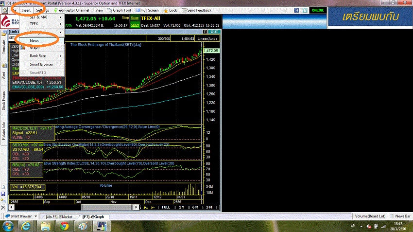This screenshot has width=413, height=232.
Task: Click the Swap button
Action: 135,18
